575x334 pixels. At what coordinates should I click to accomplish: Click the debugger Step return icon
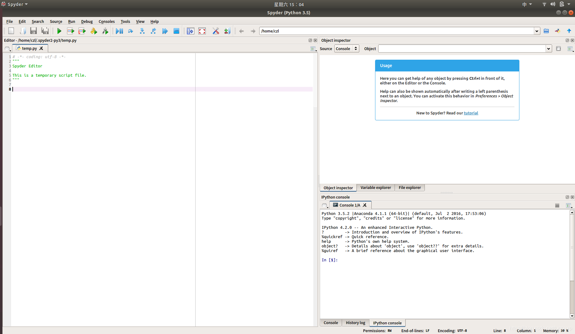click(x=154, y=31)
